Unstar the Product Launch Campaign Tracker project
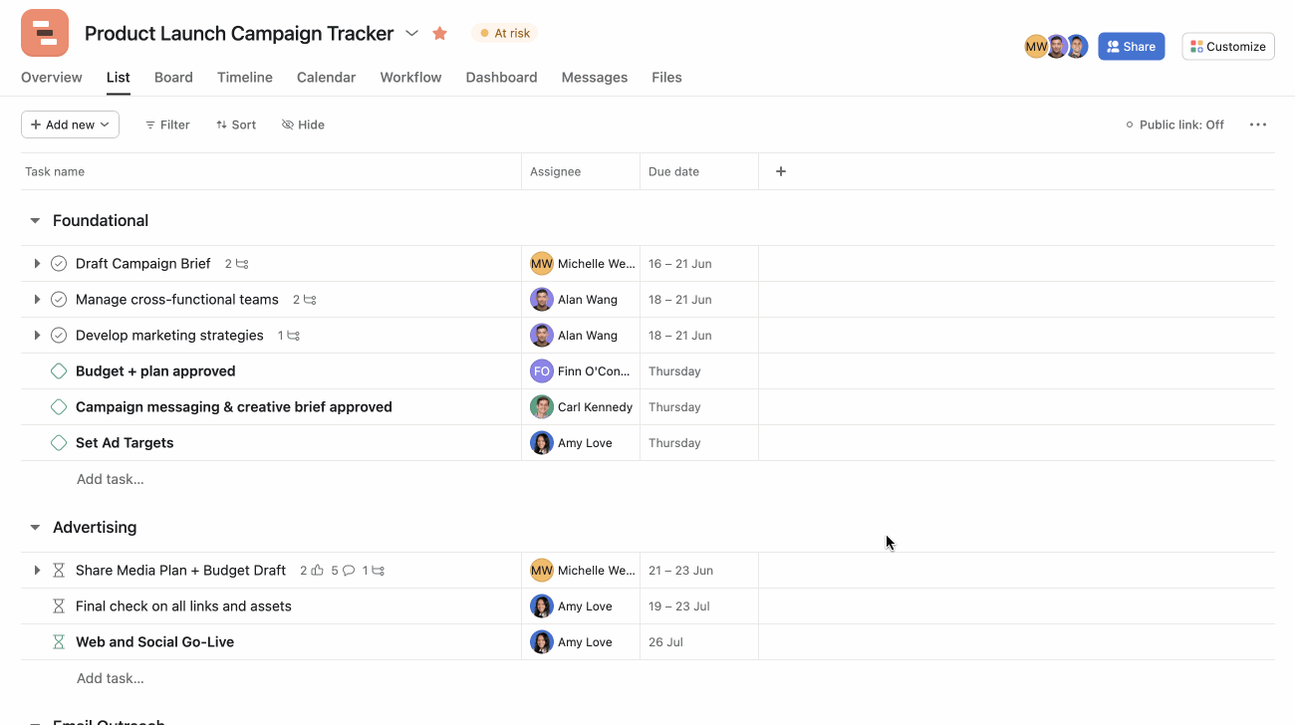Screen dimensions: 1295x725 439,33
